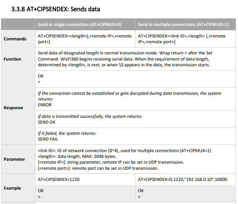Click the SEND FAIL response text
Screen dimensions: 238x204
point(48,139)
